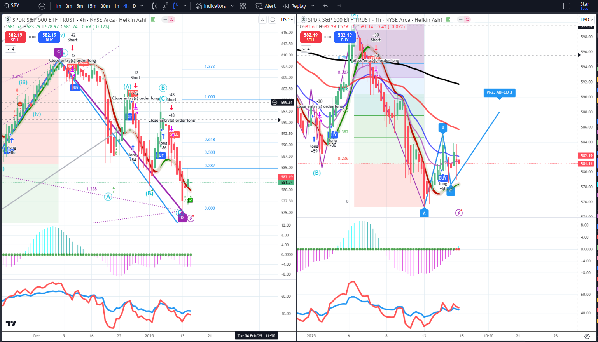The width and height of the screenshot is (598, 342).
Task: Open chart settings gear at bottom right
Action: [x=587, y=336]
